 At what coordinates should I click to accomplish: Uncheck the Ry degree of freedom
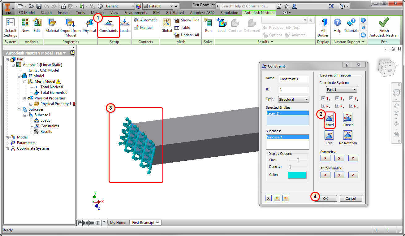pos(338,106)
